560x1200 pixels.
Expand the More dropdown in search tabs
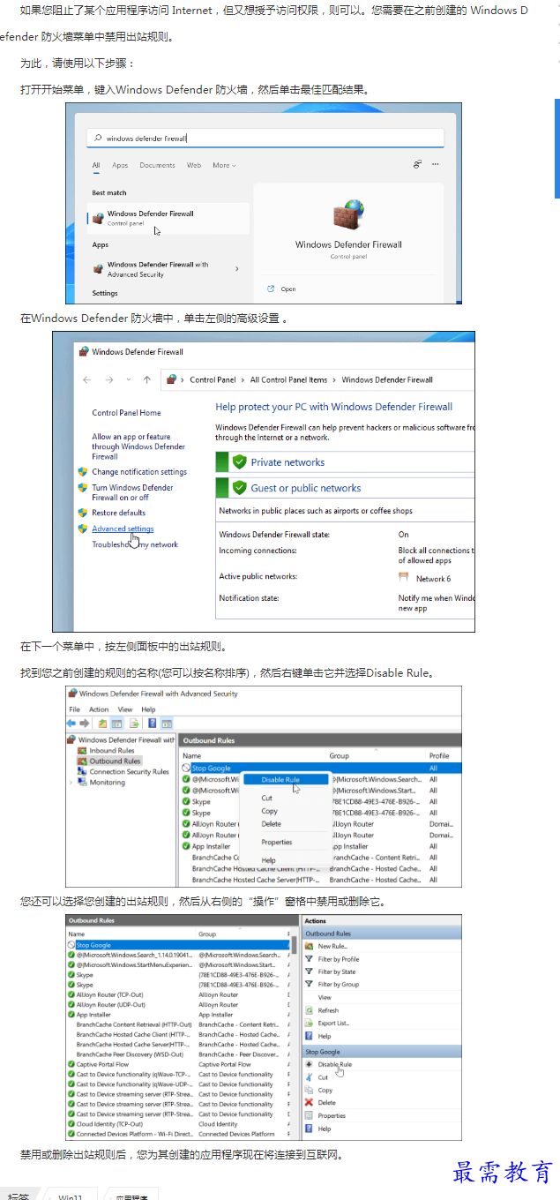224,165
